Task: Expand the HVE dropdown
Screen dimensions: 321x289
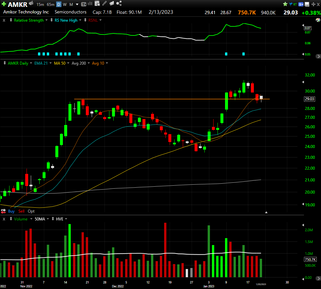Action: coord(66,219)
